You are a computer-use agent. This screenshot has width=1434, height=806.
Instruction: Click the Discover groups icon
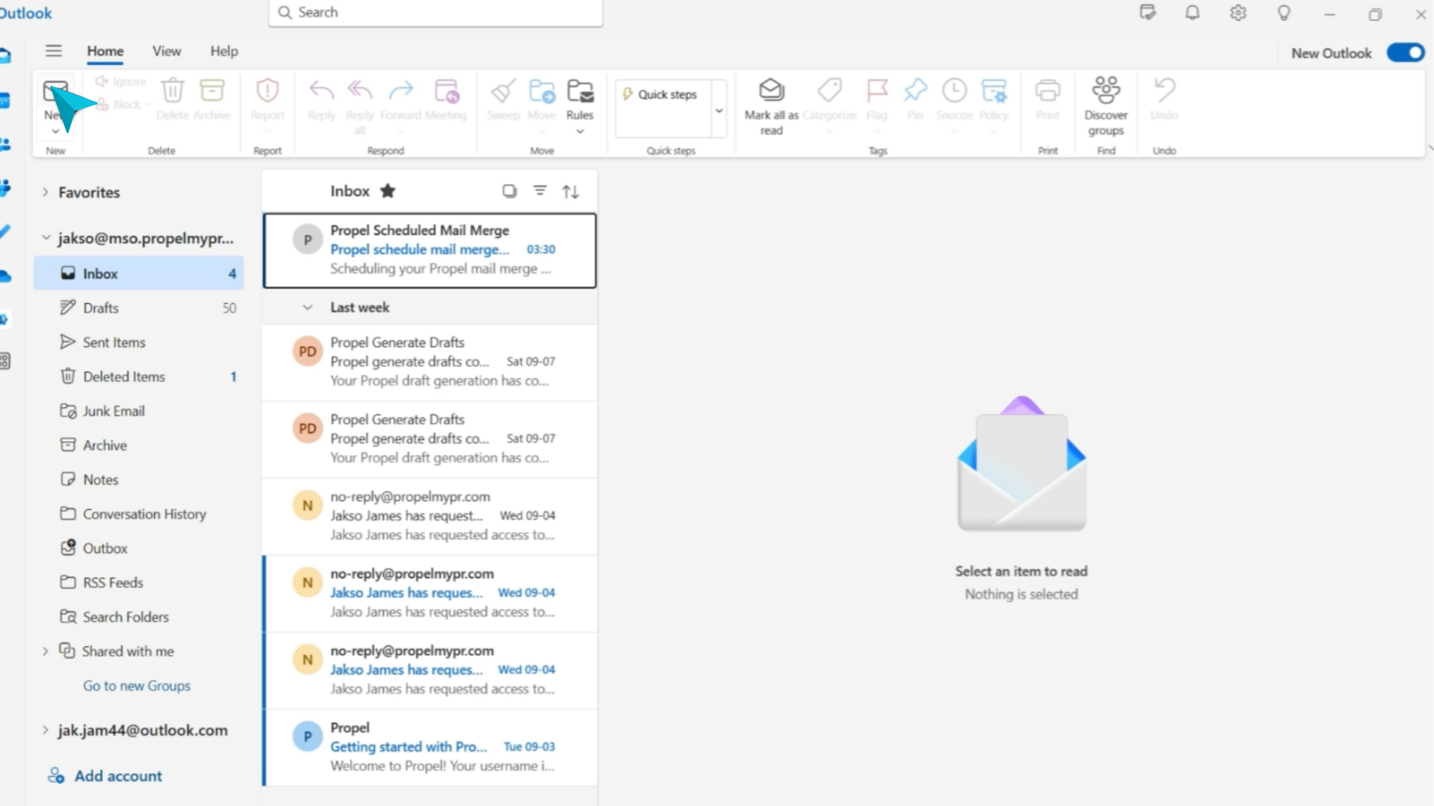pyautogui.click(x=1106, y=90)
